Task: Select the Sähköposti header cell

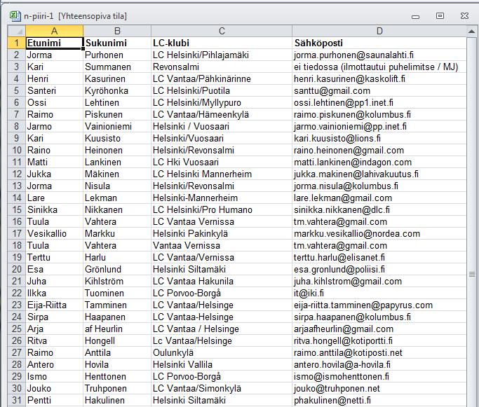Action: pos(379,43)
